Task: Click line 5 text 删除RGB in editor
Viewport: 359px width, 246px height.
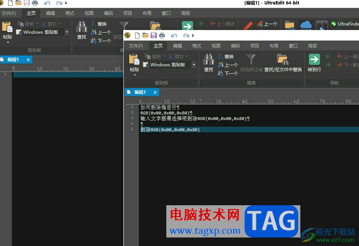Action: point(170,130)
